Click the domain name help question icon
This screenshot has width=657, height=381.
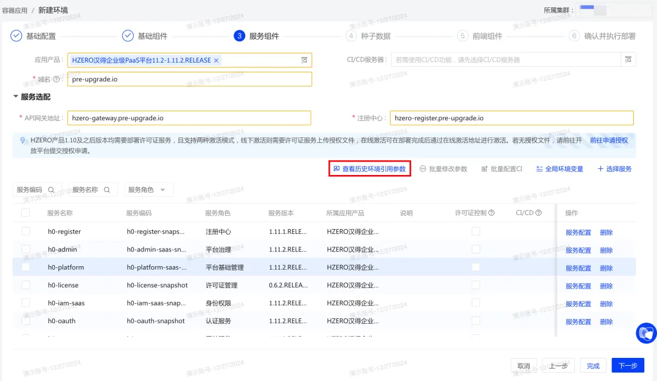tap(56, 79)
